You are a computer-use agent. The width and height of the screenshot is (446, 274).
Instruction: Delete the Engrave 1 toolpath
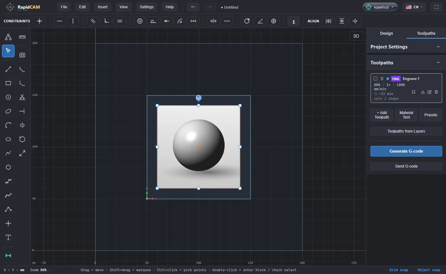point(436,92)
